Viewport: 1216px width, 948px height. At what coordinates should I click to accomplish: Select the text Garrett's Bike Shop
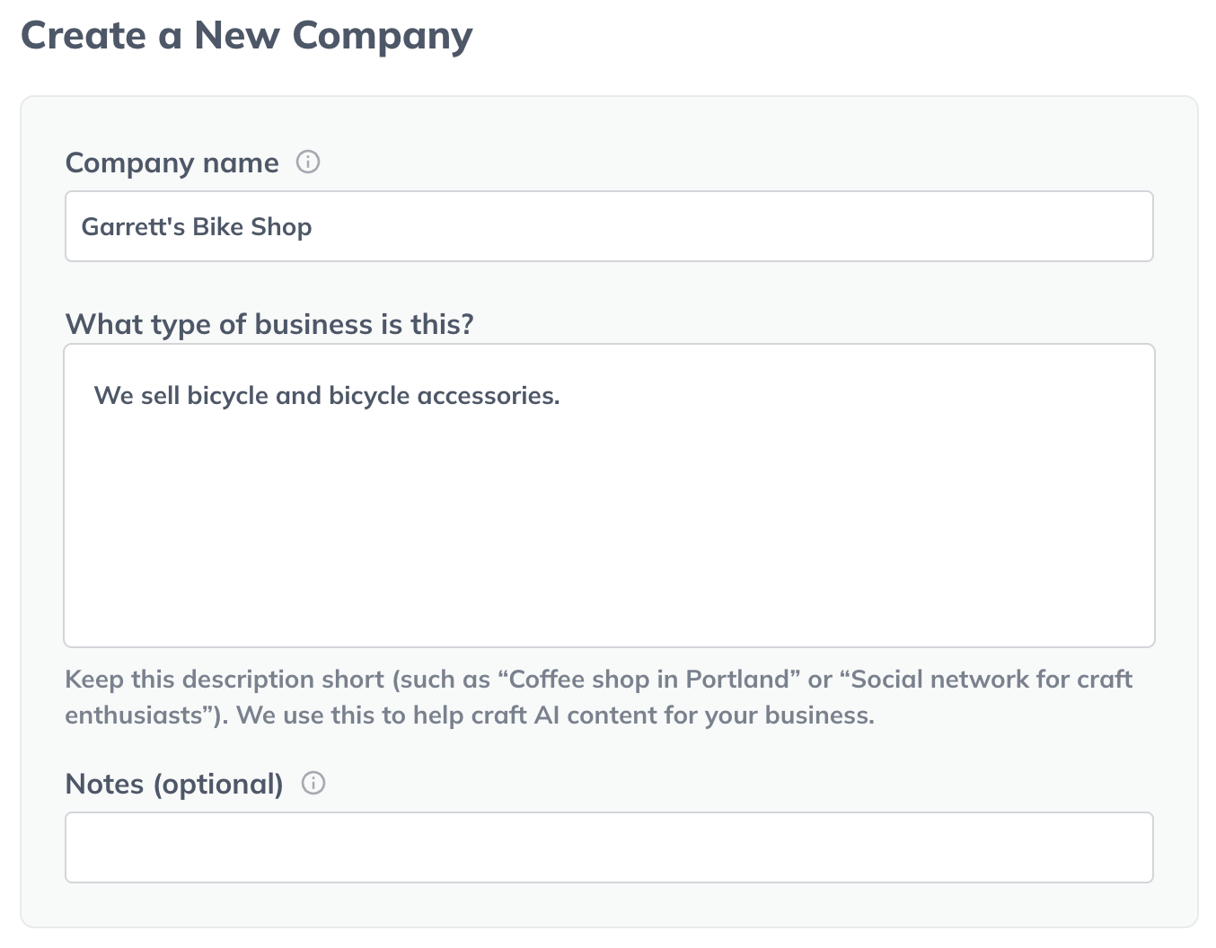click(x=196, y=225)
